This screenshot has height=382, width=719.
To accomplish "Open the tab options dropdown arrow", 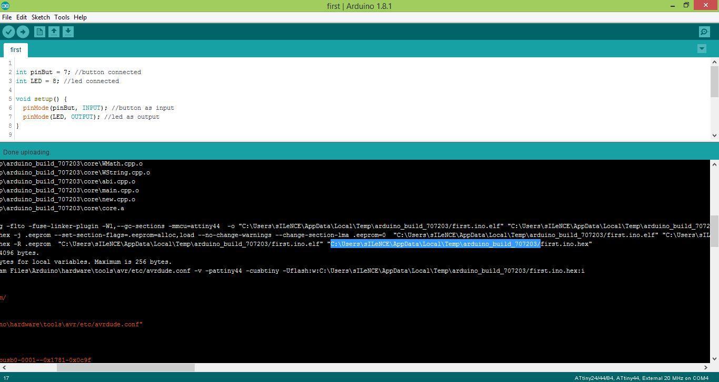I will (702, 48).
